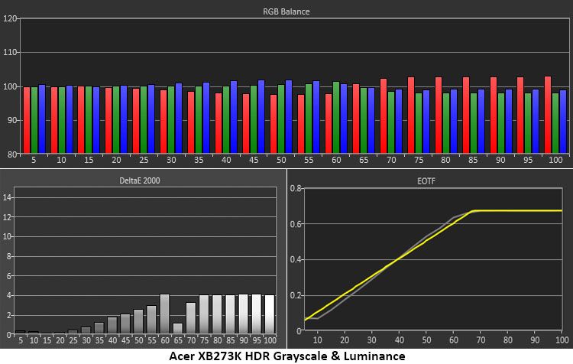Click the red bar at 75 in RGB Balance
Screen dimensions: 573x364
pos(411,115)
